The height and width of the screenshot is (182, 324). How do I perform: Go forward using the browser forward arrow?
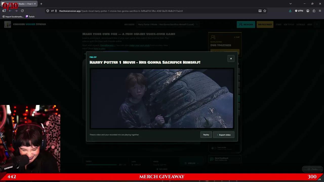click(16, 11)
